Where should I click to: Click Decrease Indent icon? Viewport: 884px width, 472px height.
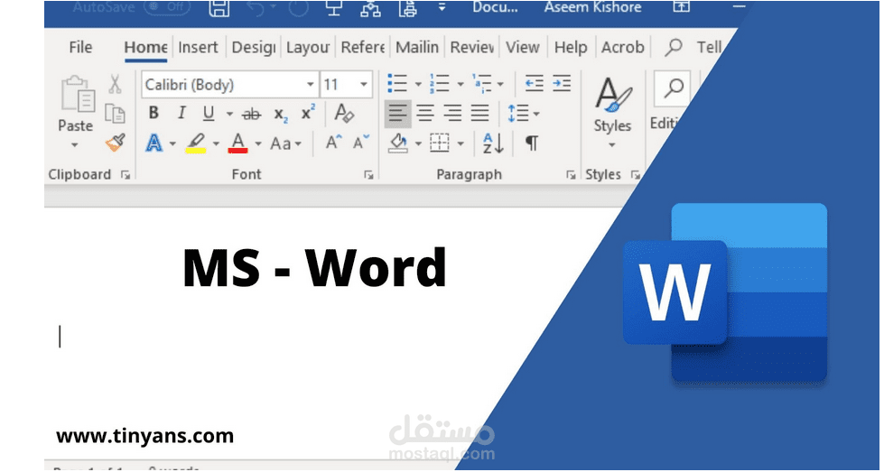[x=534, y=84]
